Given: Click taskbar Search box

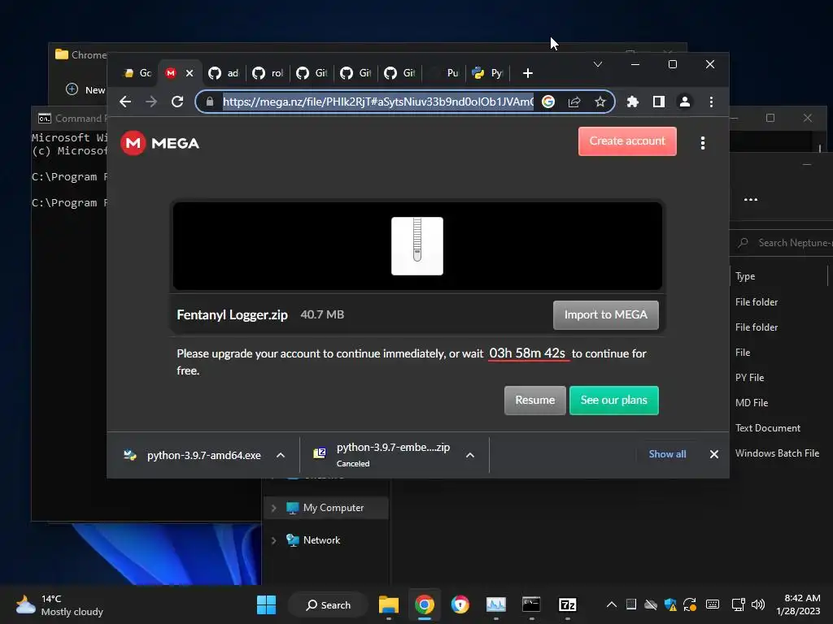Looking at the screenshot, I should coord(329,604).
